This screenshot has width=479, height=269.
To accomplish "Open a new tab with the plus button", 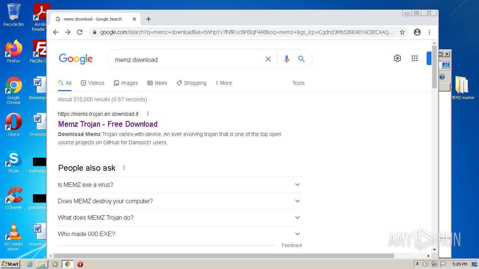I will pyautogui.click(x=149, y=19).
